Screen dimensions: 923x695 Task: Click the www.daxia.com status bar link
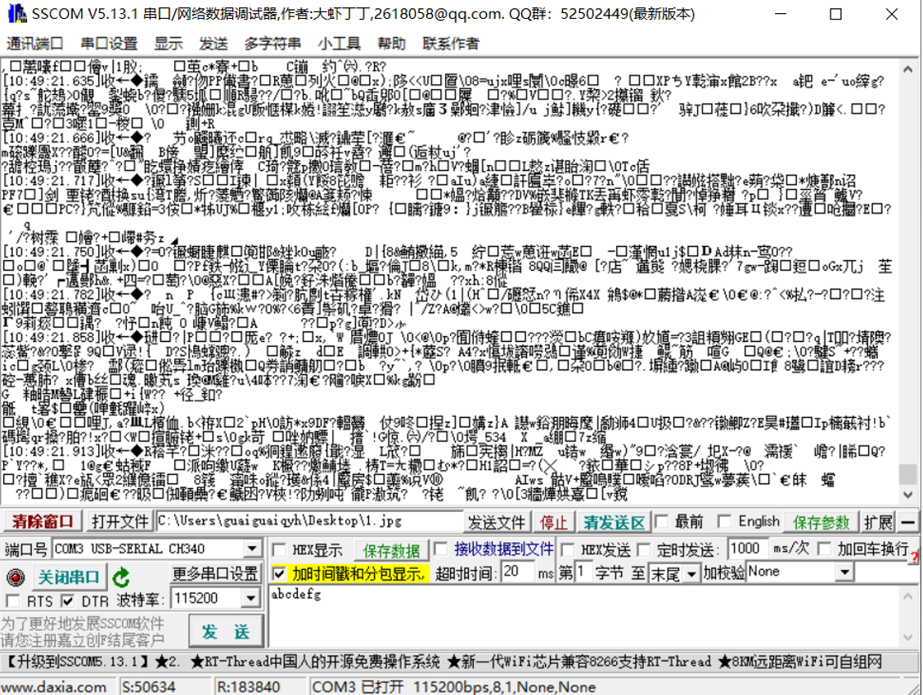53,687
